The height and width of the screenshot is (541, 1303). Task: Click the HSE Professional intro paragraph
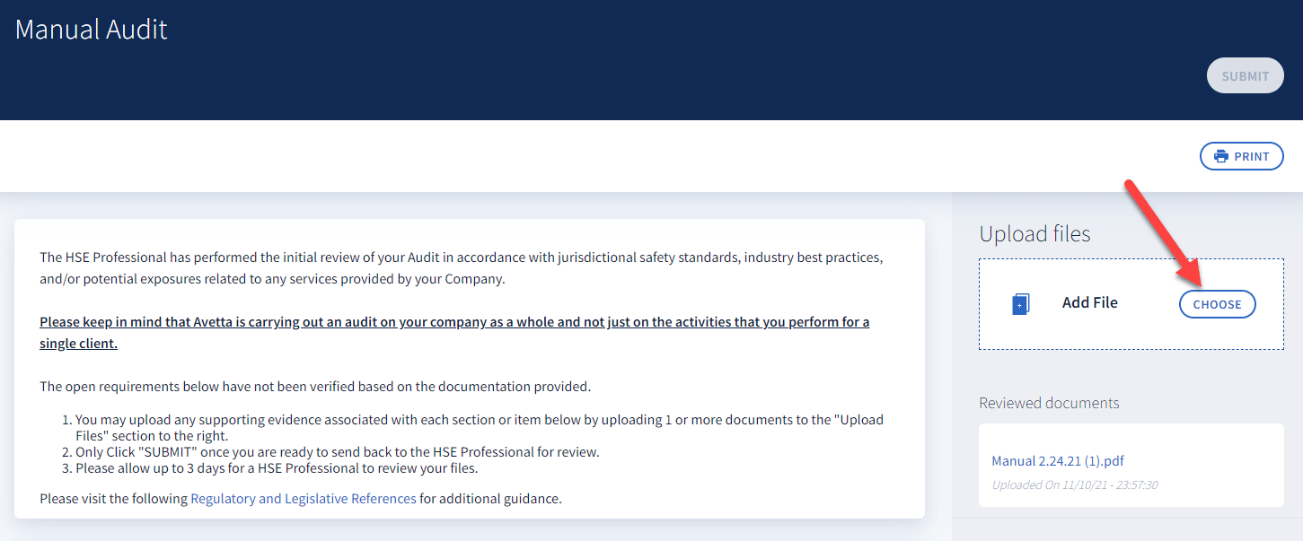coord(462,267)
